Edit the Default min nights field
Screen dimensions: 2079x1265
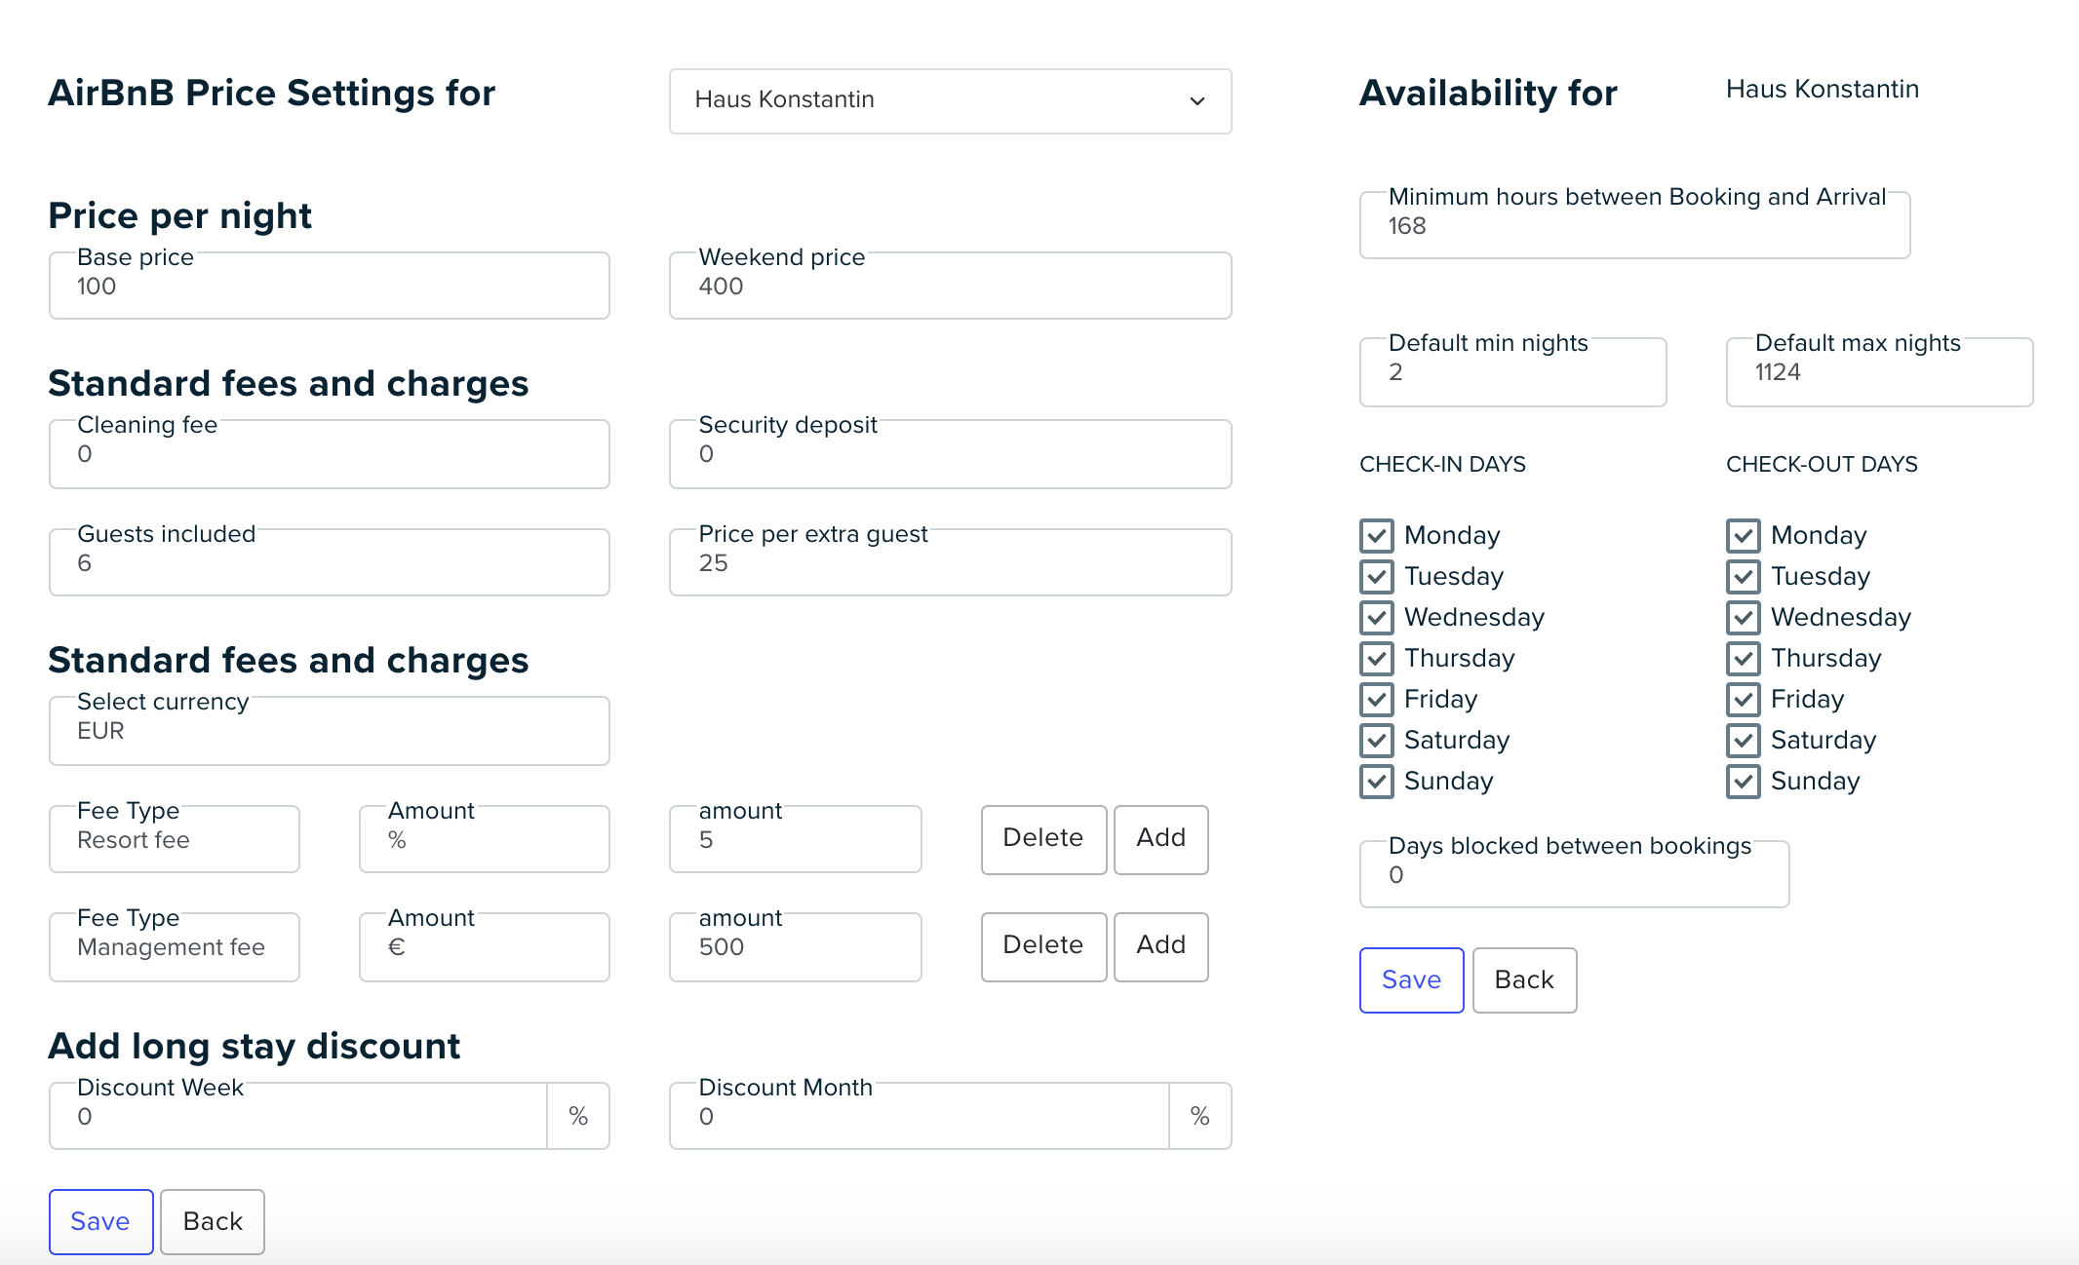click(x=1512, y=371)
